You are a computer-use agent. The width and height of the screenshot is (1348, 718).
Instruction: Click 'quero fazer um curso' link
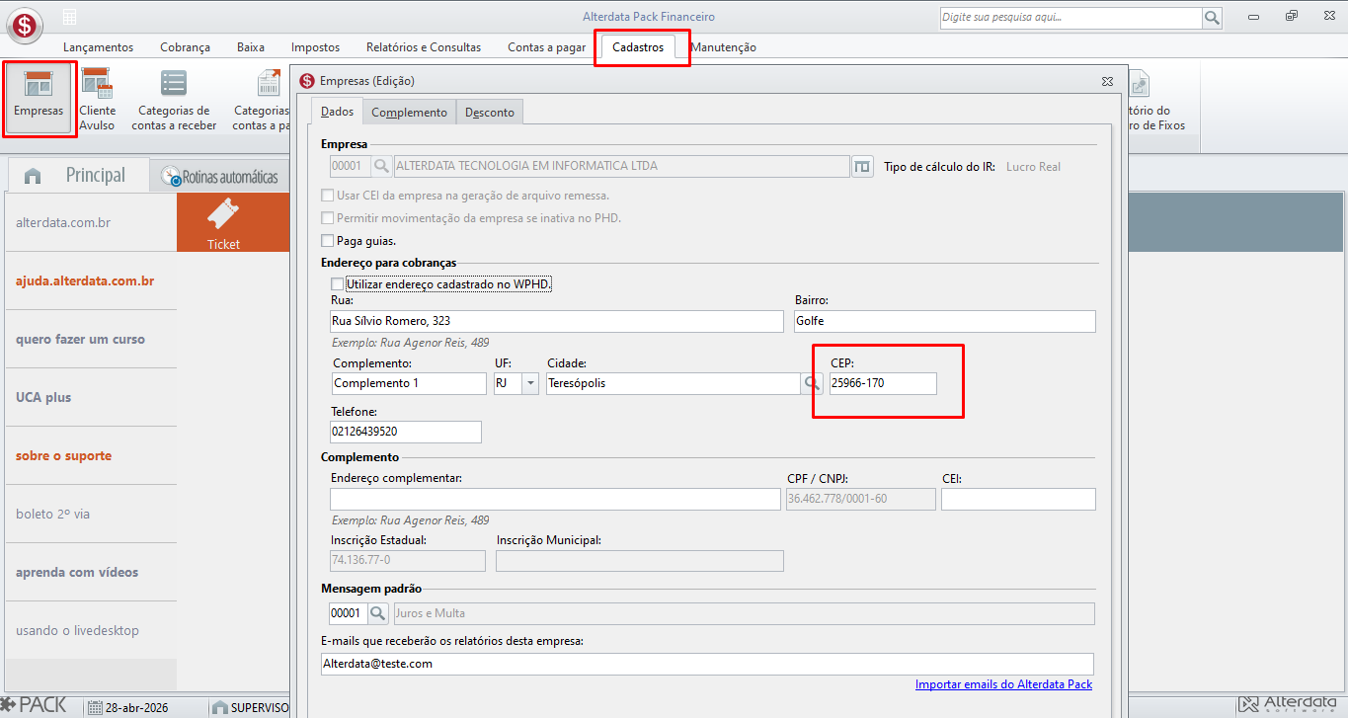tap(80, 339)
